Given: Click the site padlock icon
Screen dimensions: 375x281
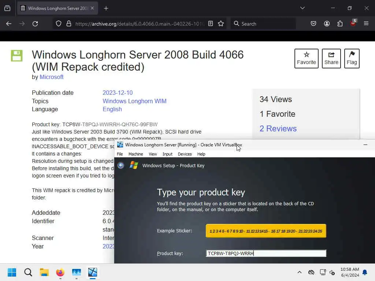Looking at the screenshot, I should pyautogui.click(x=68, y=23).
